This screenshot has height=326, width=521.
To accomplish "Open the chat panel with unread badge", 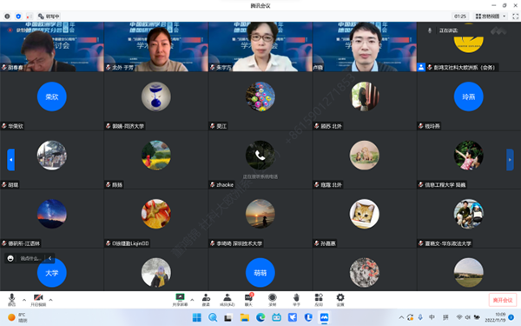I will click(248, 299).
